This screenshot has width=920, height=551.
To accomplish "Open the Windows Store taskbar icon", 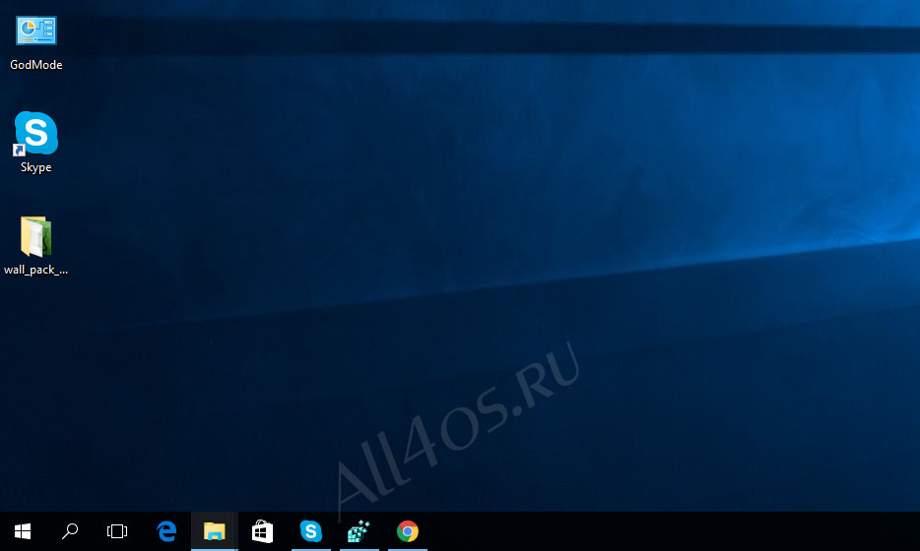I will tap(262, 531).
